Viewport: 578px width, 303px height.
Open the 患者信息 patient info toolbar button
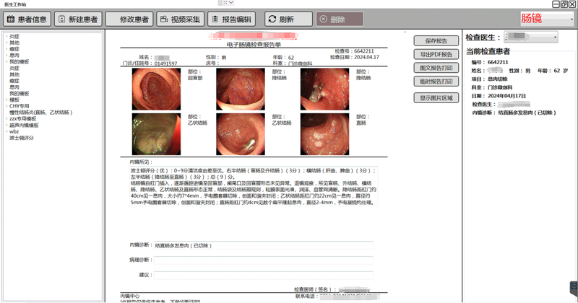[27, 19]
